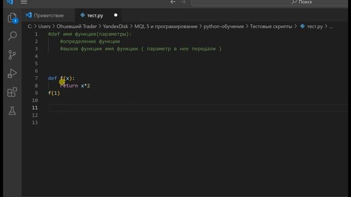Click line number 1 in gutter
The width and height of the screenshot is (351, 197).
[36, 34]
